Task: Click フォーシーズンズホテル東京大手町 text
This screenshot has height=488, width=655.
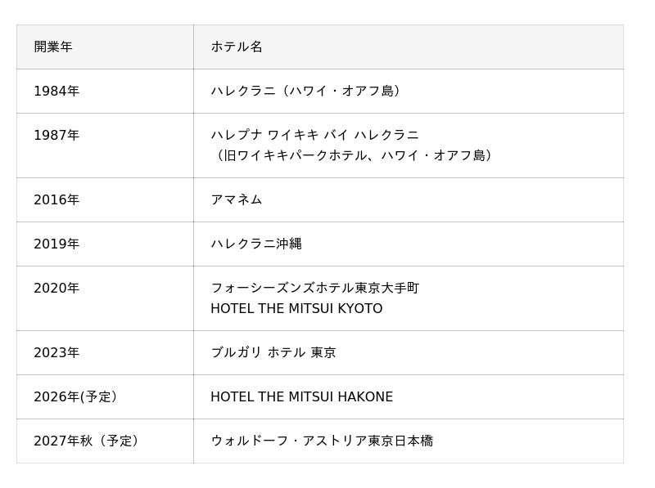Action: 314,288
